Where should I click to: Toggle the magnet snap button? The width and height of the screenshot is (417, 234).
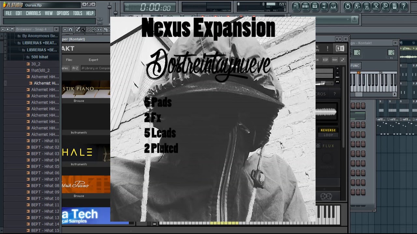tap(70, 30)
